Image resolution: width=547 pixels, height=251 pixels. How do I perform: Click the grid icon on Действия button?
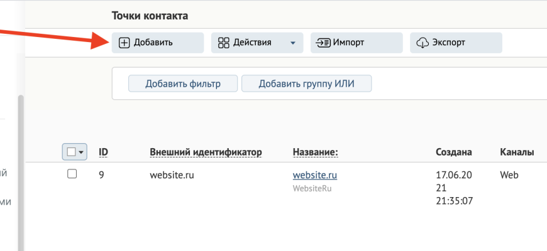223,43
